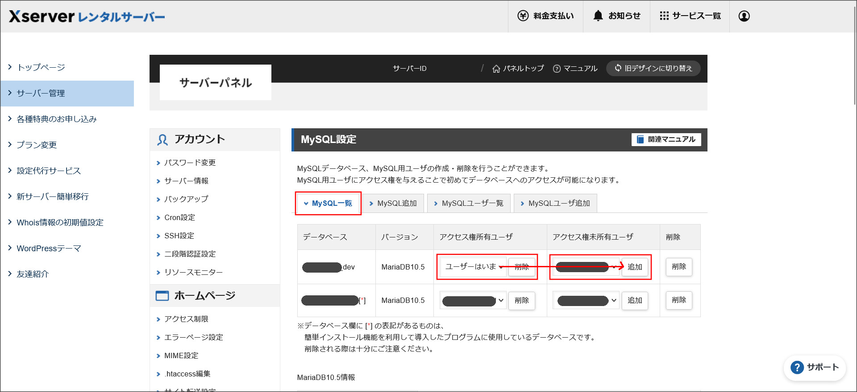Open サービス一覧 in the header

[x=690, y=16]
